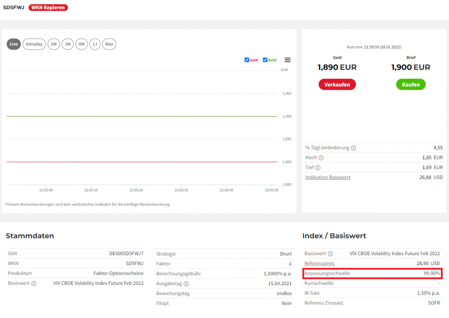This screenshot has width=449, height=318.
Task: Open the Referenzpreis link
Action: pyautogui.click(x=319, y=264)
